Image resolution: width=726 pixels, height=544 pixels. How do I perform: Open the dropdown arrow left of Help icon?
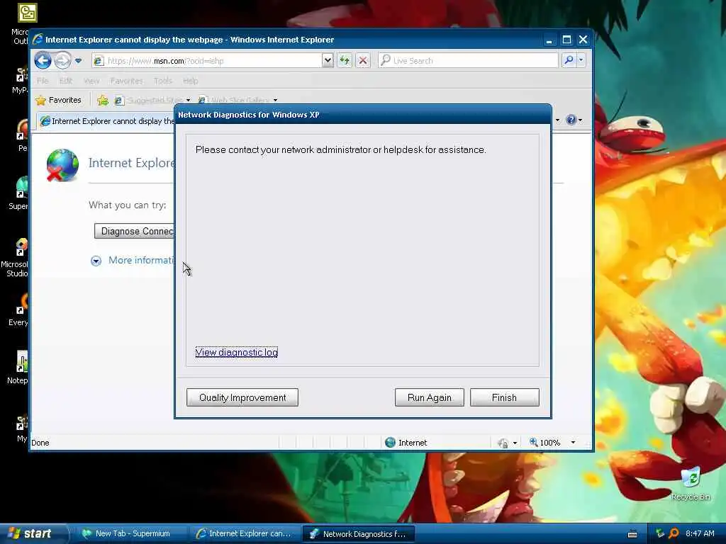point(557,120)
